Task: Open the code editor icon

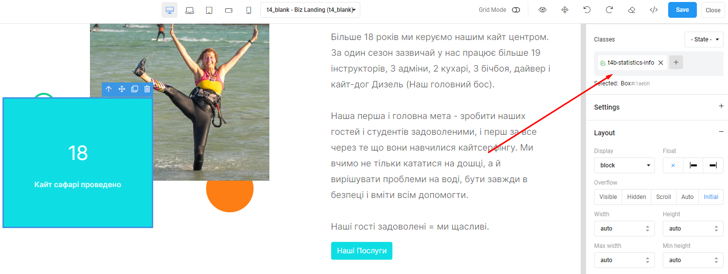Action: 654,10
